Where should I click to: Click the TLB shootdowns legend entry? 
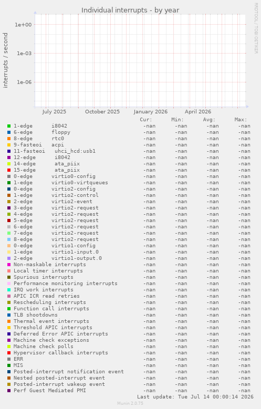(x=36, y=315)
